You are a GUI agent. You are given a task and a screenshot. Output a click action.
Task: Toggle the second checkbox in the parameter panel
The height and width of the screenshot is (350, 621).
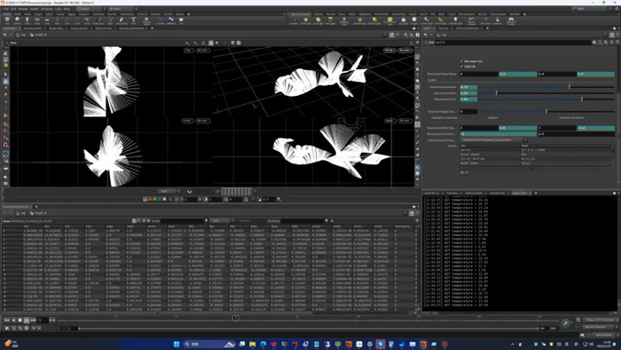[461, 67]
